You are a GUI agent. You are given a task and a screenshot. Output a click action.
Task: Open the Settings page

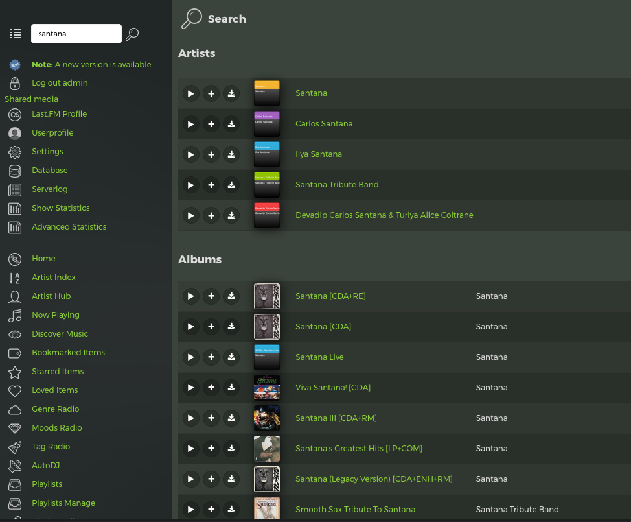pyautogui.click(x=47, y=152)
